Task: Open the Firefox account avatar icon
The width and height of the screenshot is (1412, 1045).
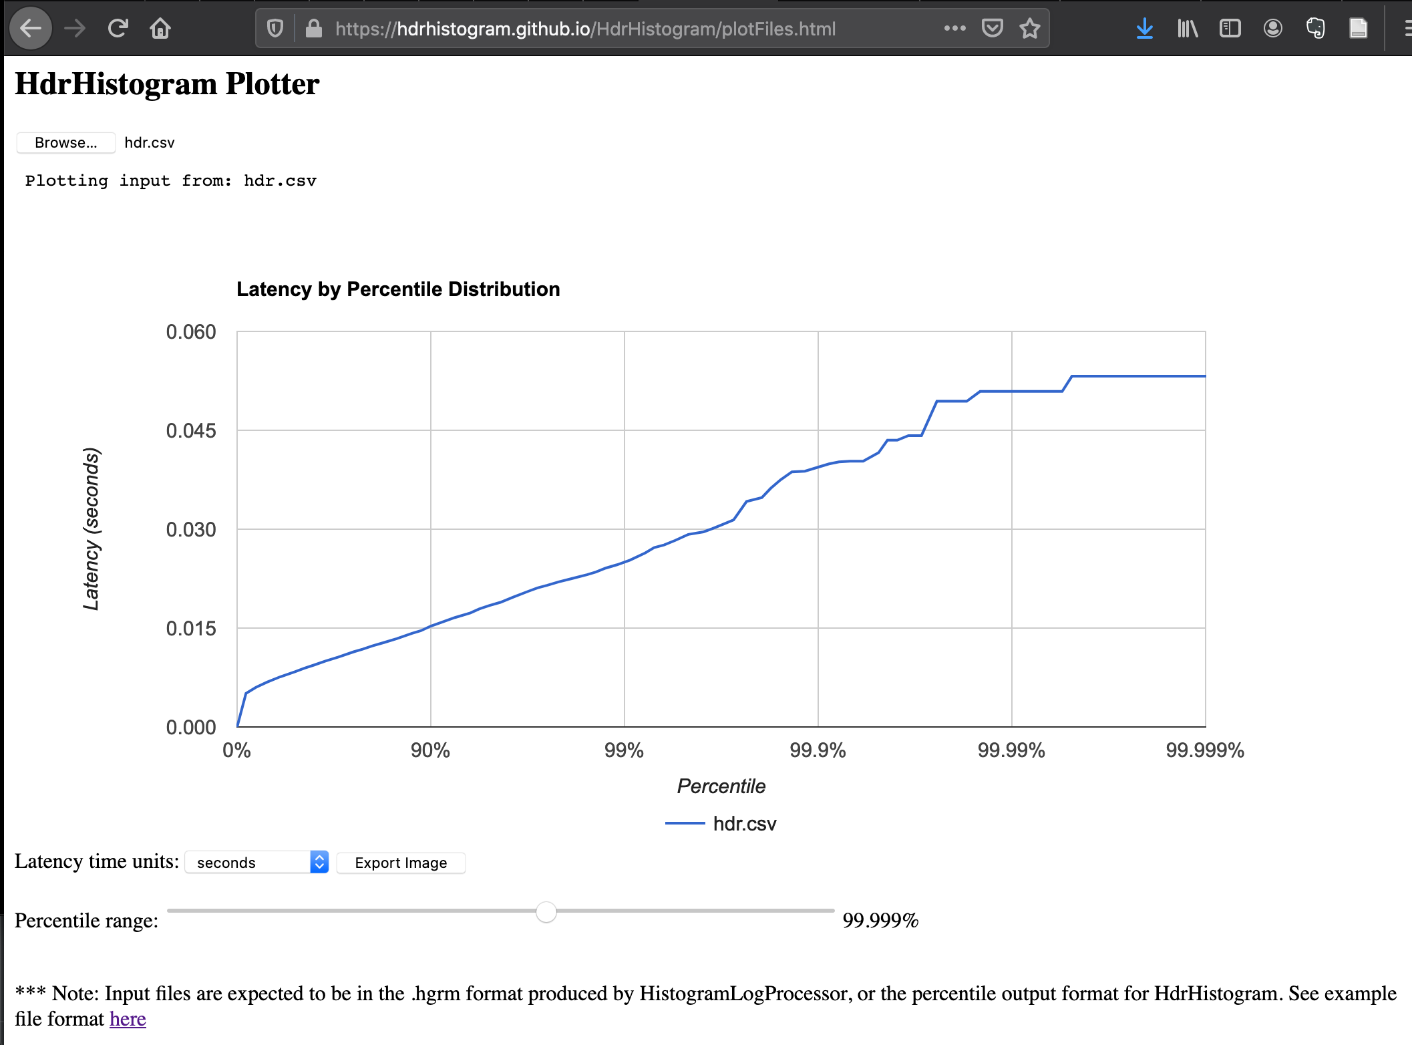Action: (x=1272, y=29)
